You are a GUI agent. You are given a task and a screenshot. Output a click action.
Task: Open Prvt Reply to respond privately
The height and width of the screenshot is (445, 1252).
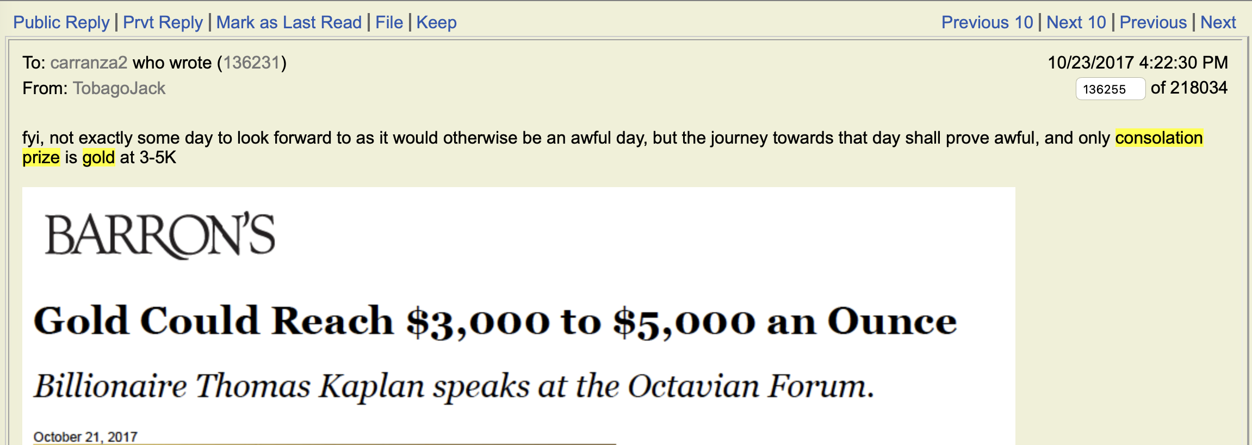(163, 22)
